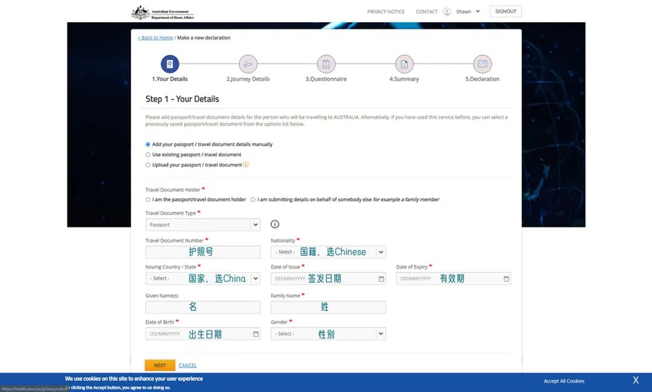The height and width of the screenshot is (392, 652).
Task: Click the Your Details step icon
Action: point(170,64)
